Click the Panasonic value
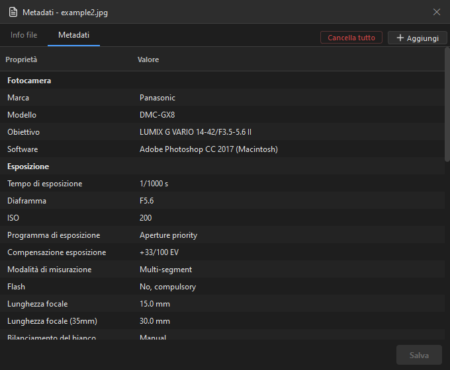Screen dimensions: 450x370 click(x=157, y=98)
